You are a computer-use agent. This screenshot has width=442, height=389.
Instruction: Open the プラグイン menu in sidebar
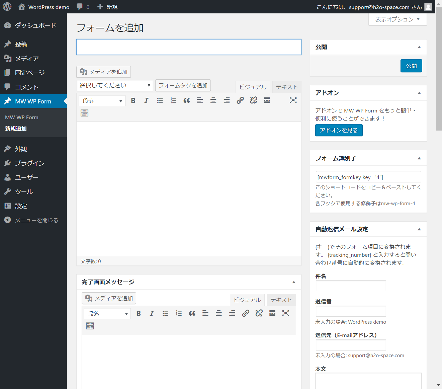(x=29, y=163)
